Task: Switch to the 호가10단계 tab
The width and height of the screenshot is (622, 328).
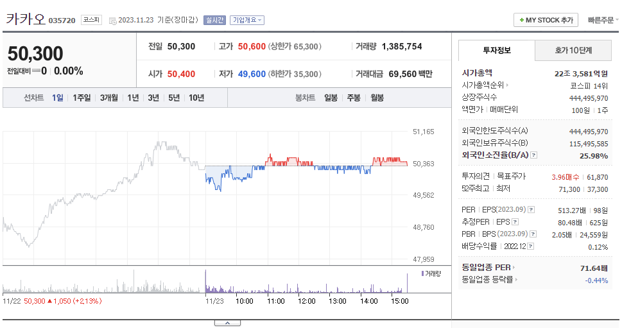Action: [x=573, y=50]
